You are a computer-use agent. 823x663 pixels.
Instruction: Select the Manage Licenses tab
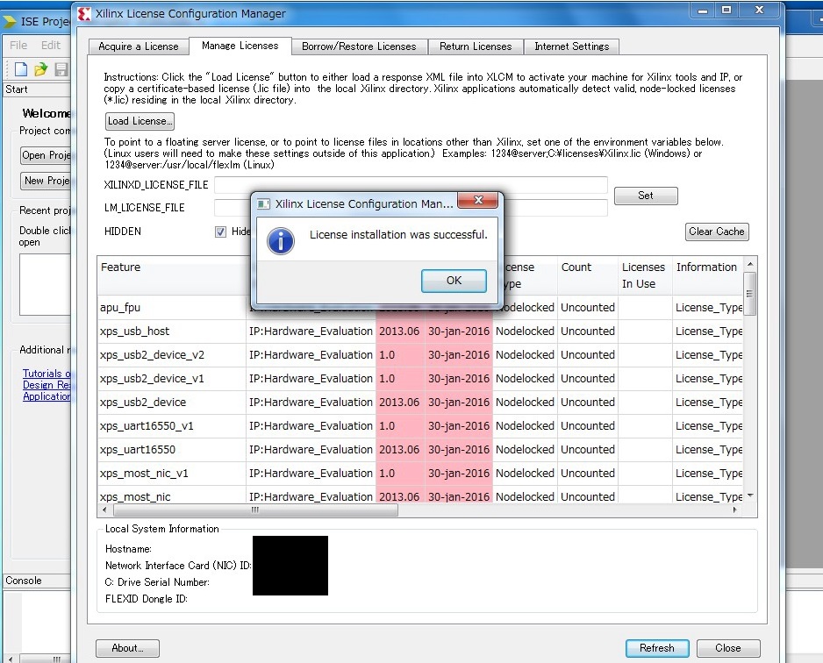(240, 46)
